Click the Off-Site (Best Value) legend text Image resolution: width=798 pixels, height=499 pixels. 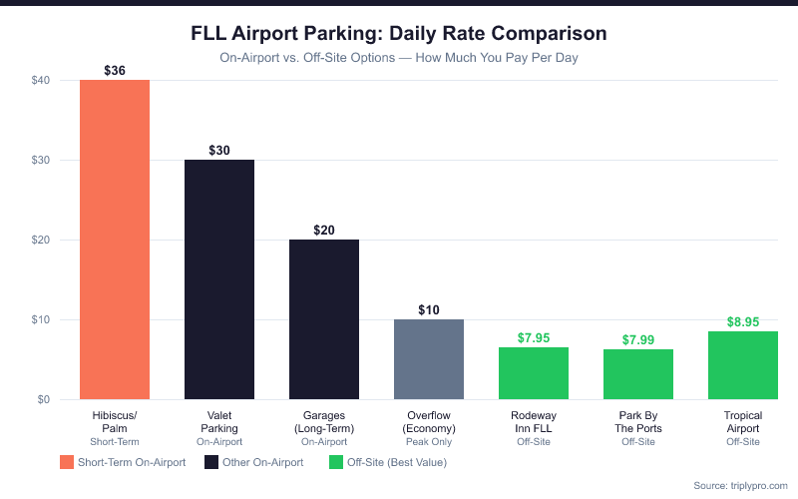(397, 462)
